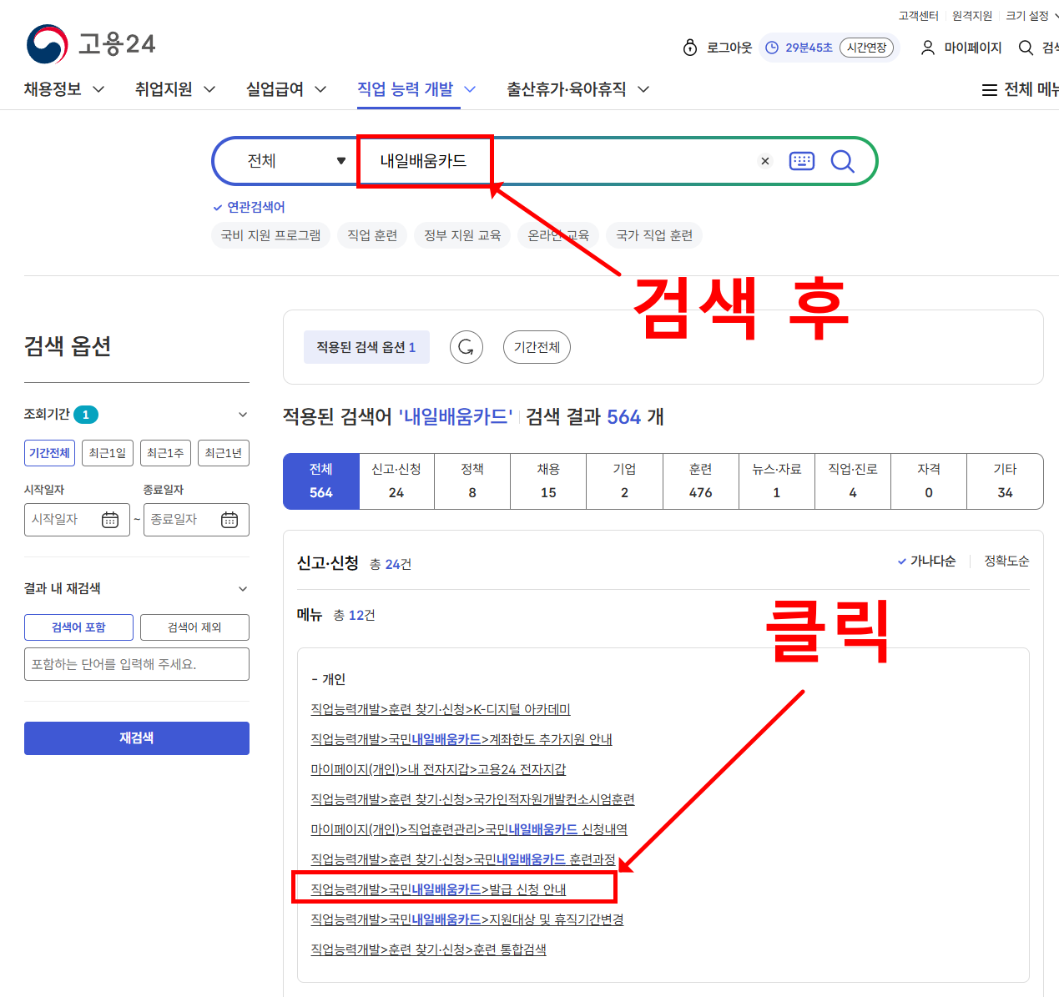This screenshot has width=1059, height=997.
Task: Select the 검색어 제외 option
Action: point(194,627)
